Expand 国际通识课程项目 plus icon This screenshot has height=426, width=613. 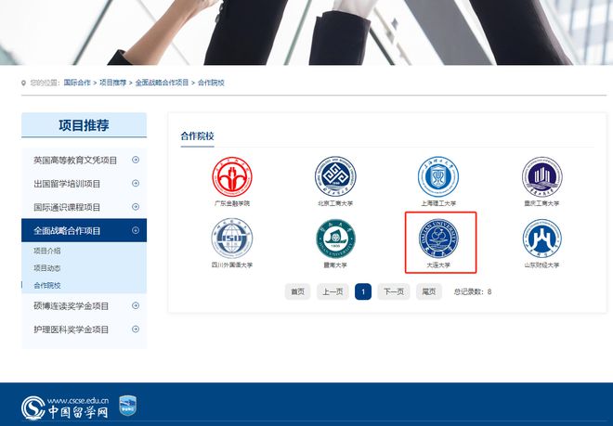[136, 207]
